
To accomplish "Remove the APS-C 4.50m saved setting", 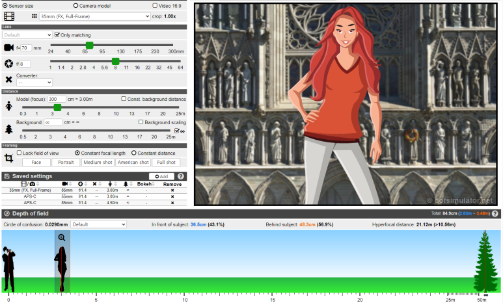I will [x=172, y=203].
